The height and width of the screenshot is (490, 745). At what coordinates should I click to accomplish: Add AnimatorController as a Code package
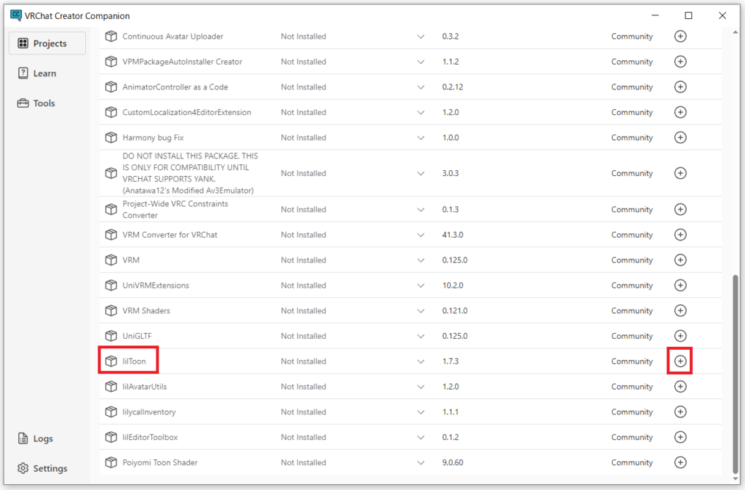[x=680, y=87]
